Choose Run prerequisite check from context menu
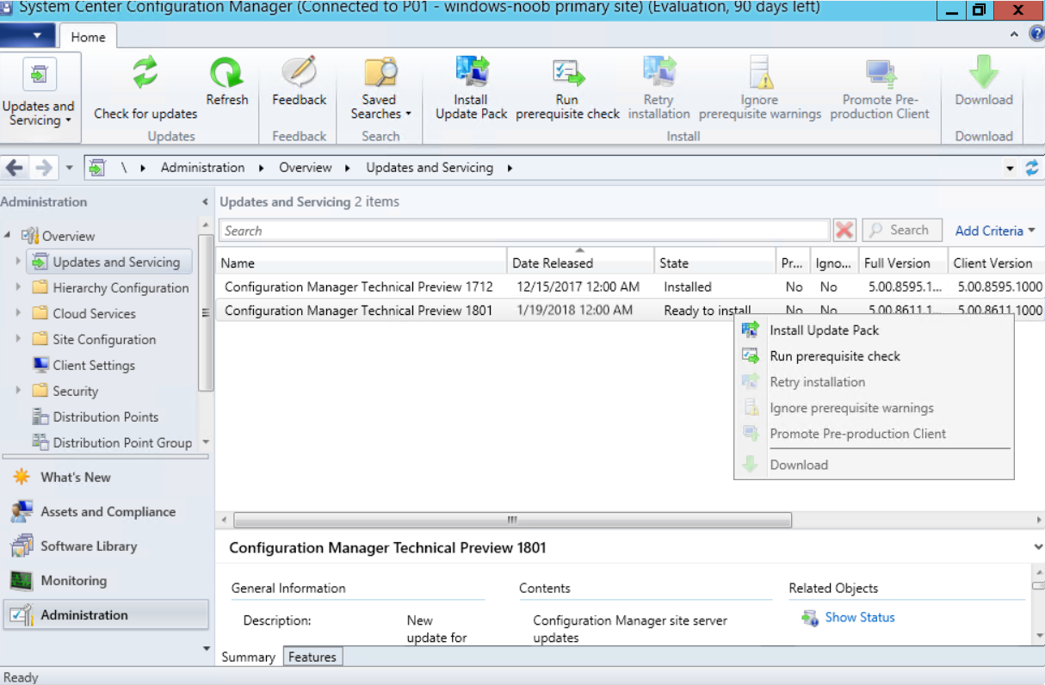Viewport: 1045px width, 685px height. 874,356
